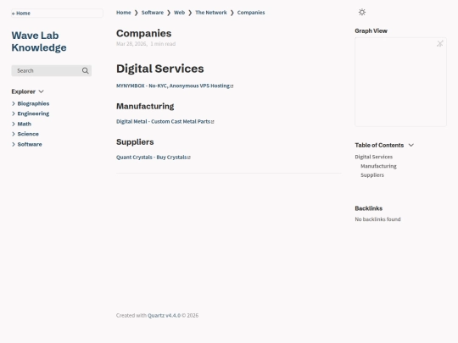
Task: Open the Science folder link
Action: click(28, 134)
